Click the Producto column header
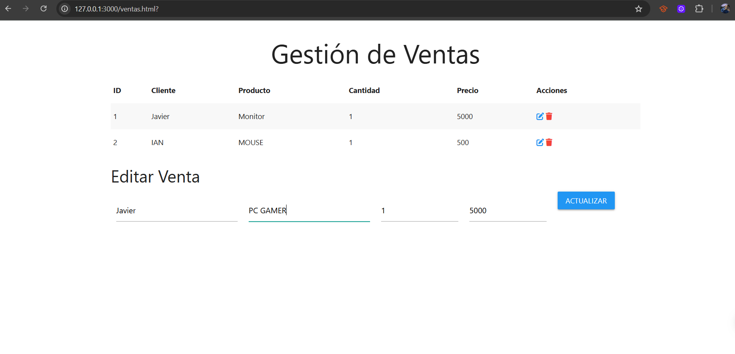The image size is (735, 354). pyautogui.click(x=254, y=91)
